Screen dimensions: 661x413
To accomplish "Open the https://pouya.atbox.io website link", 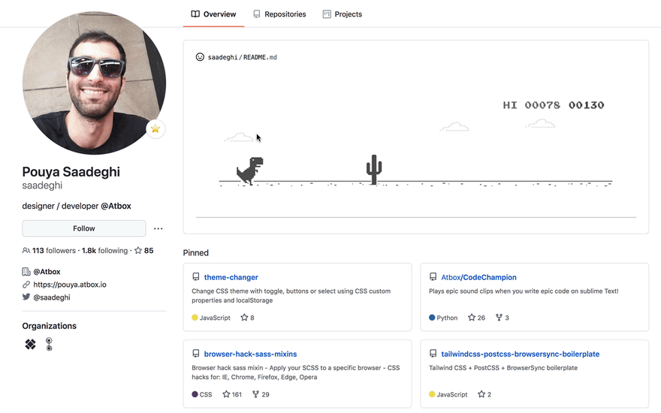I will (x=70, y=285).
